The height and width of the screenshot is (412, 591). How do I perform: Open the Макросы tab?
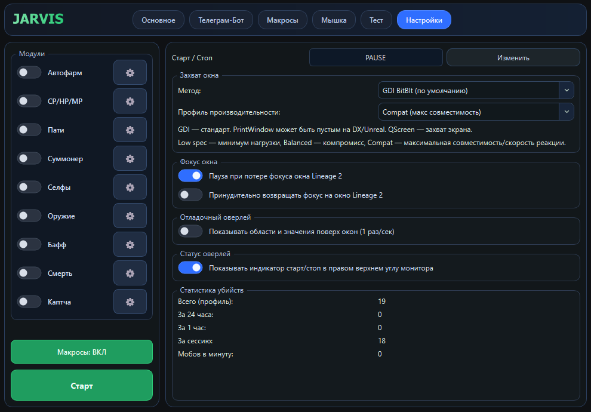coord(282,20)
